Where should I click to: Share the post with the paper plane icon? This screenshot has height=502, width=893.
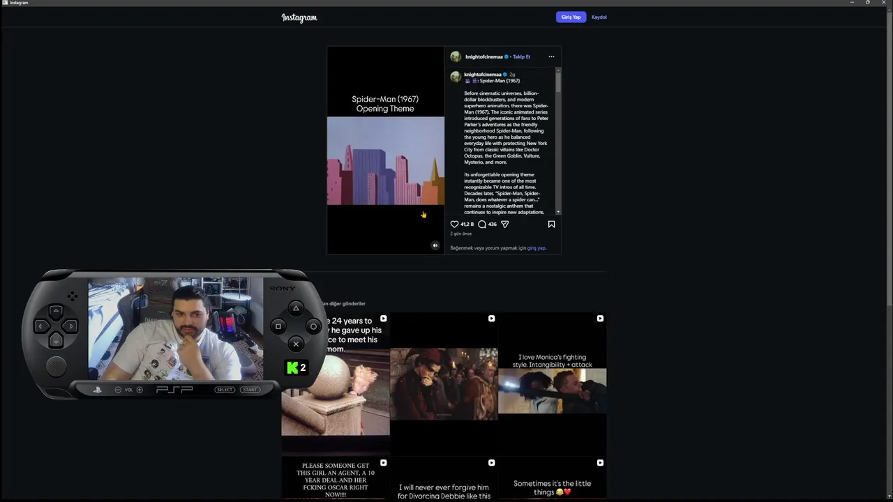(x=505, y=224)
